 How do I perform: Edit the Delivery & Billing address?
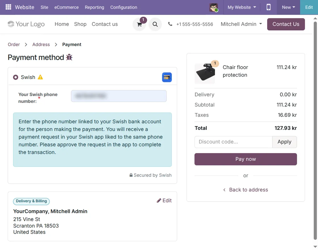pyautogui.click(x=164, y=201)
